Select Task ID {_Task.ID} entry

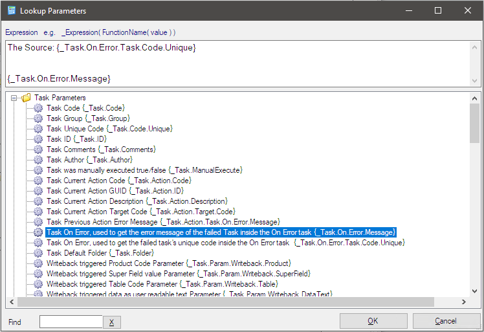(76, 139)
